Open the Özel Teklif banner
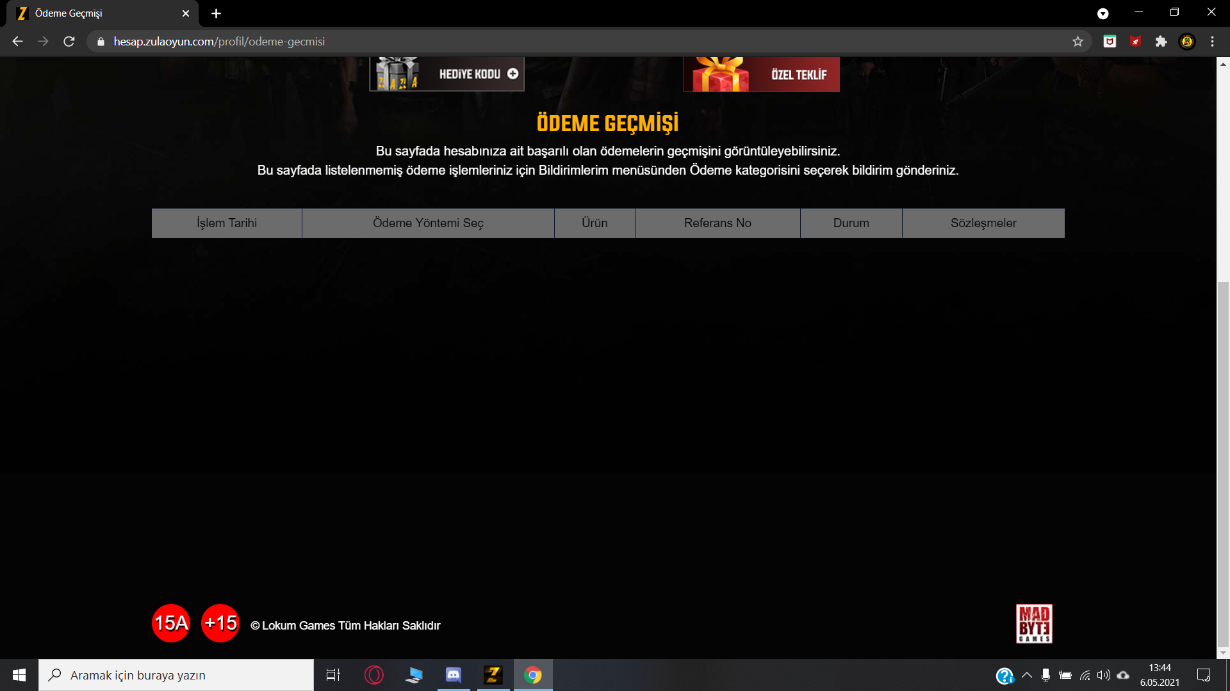This screenshot has width=1230, height=691. point(761,74)
